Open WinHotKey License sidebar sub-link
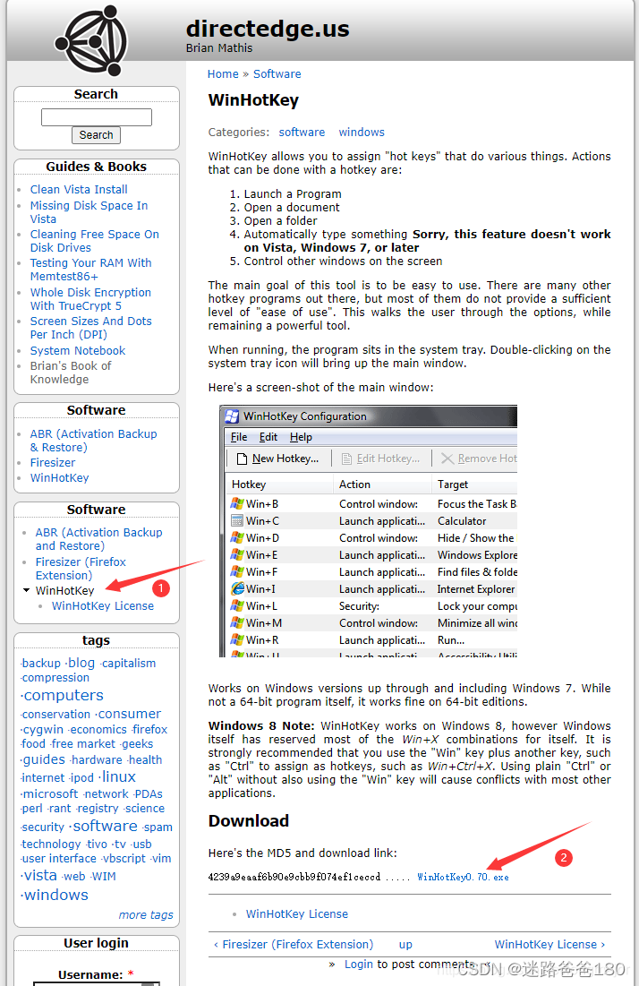 [102, 606]
